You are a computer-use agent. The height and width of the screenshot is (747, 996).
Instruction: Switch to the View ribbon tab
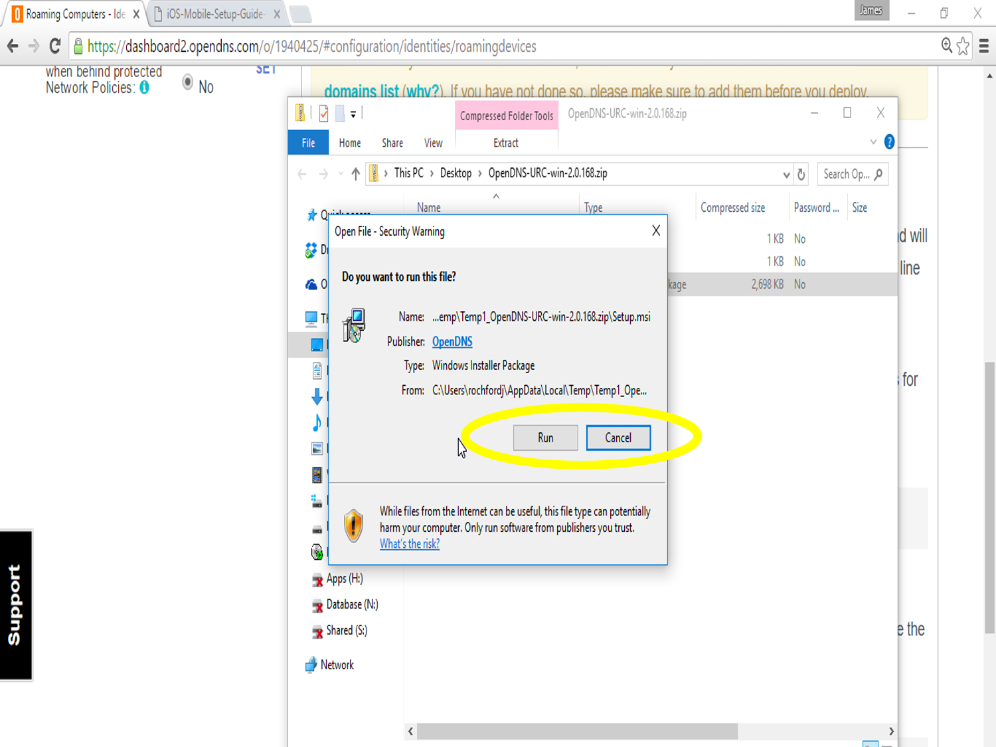(x=433, y=143)
